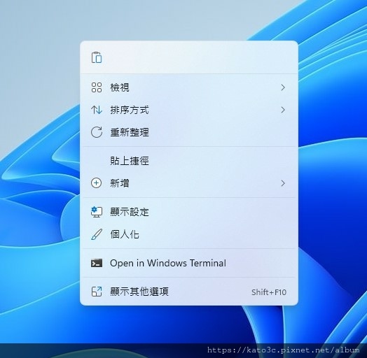Choose Open in Windows Terminal
This screenshot has width=367, height=358.
[189, 263]
